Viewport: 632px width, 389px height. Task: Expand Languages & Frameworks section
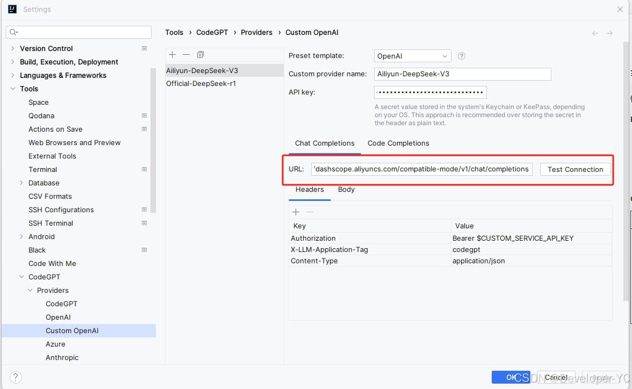[x=12, y=75]
